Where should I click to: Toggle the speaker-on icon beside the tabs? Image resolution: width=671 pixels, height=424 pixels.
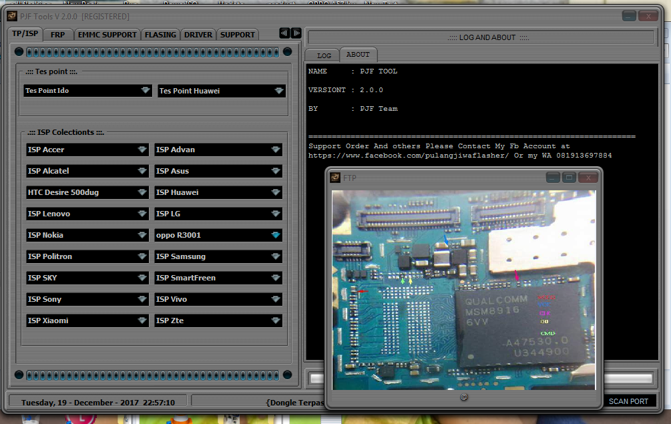[283, 32]
